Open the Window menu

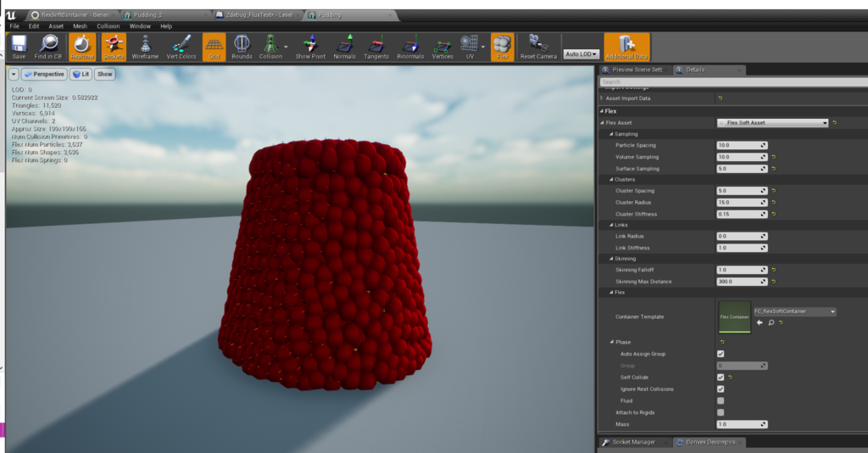tap(140, 26)
